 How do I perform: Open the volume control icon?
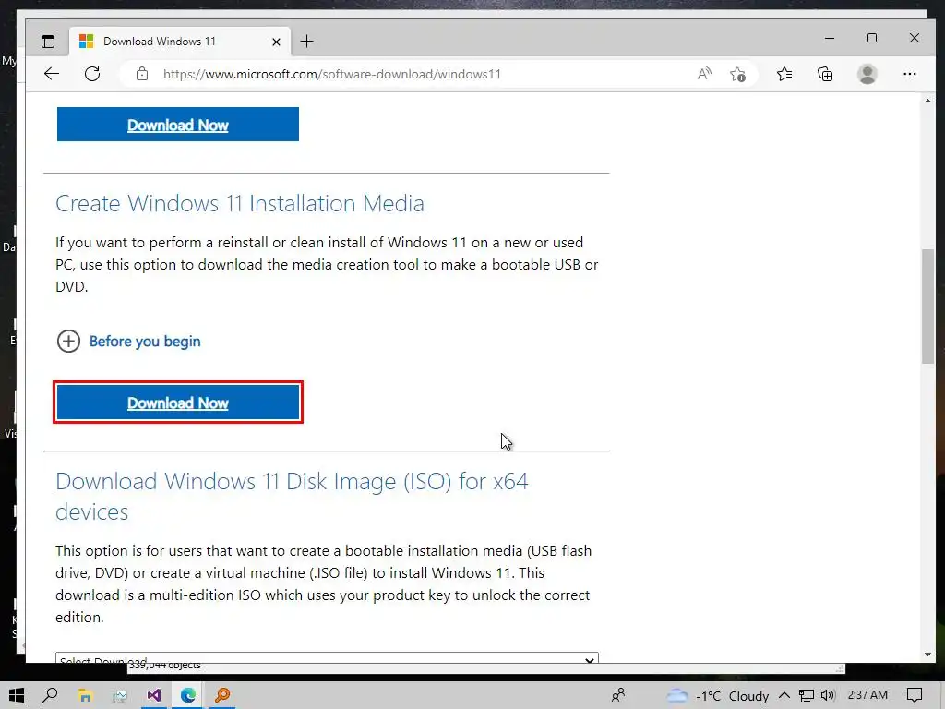tap(828, 696)
